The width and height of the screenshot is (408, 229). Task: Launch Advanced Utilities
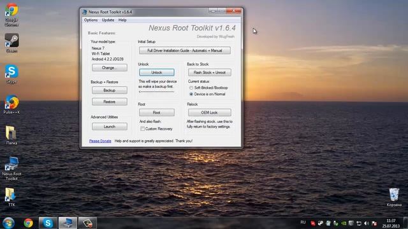pos(110,127)
